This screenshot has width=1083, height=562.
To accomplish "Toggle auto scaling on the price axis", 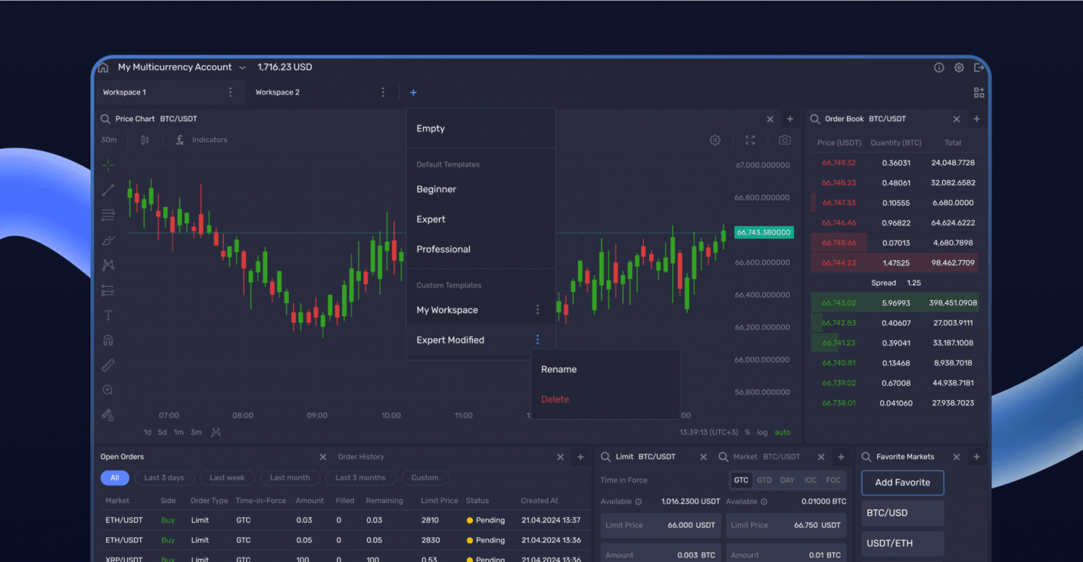I will click(x=782, y=432).
